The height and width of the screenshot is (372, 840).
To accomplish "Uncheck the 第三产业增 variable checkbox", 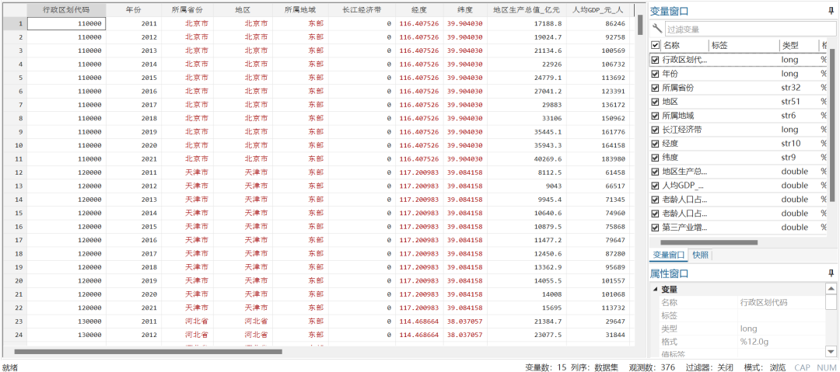I will click(x=655, y=228).
